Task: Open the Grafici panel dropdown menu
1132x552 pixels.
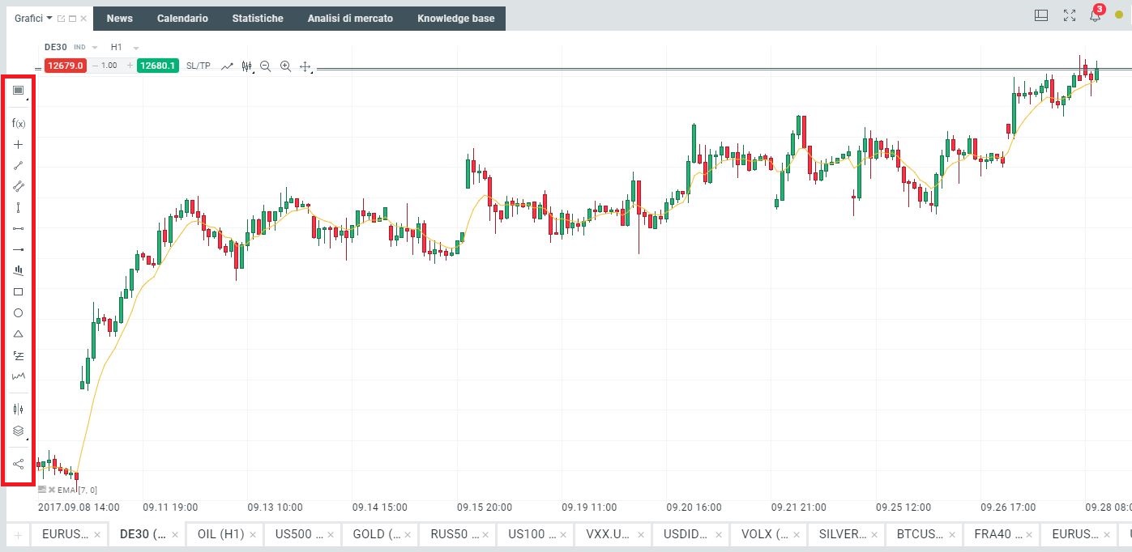Action: (49, 18)
